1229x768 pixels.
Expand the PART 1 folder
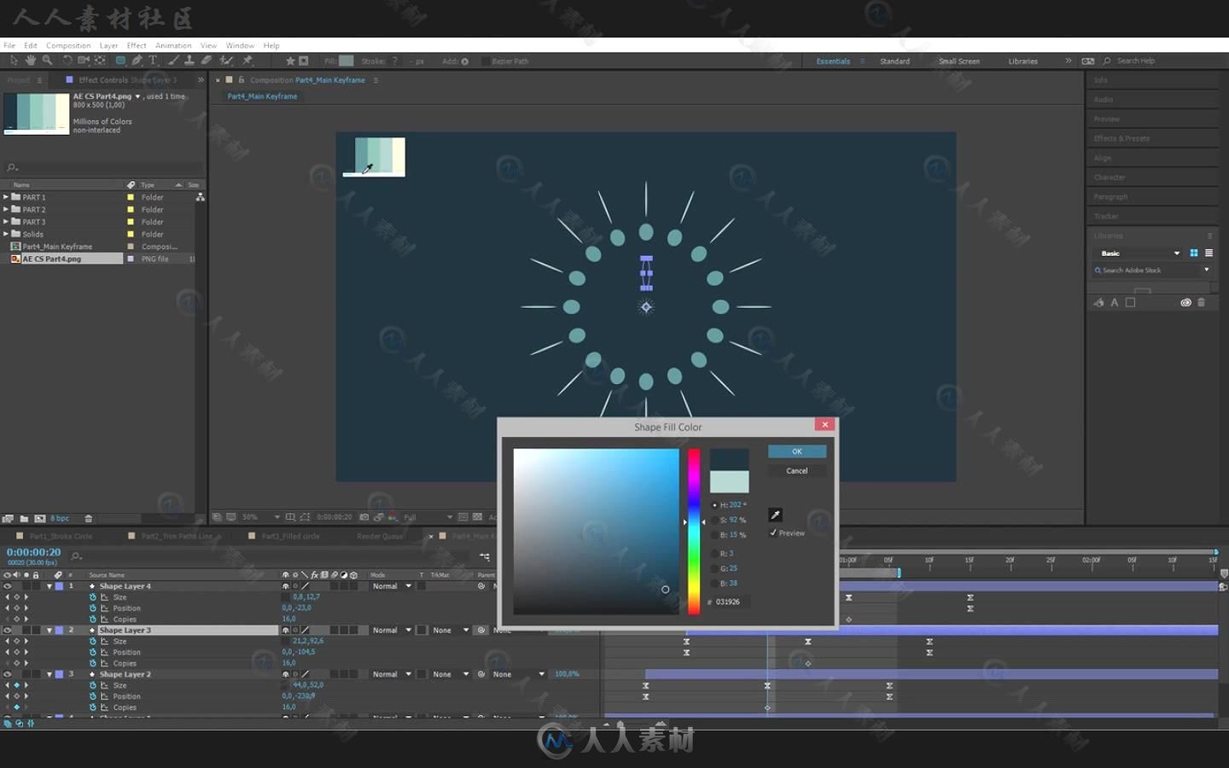point(6,197)
